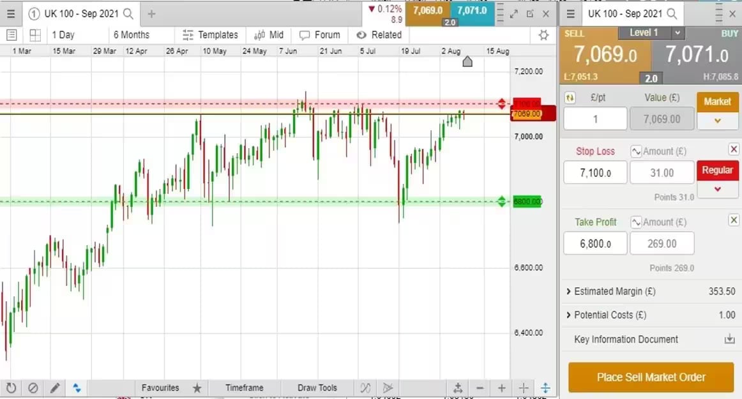742x399 pixels.
Task: Open the Level 1 dropdown
Action: pyautogui.click(x=679, y=33)
